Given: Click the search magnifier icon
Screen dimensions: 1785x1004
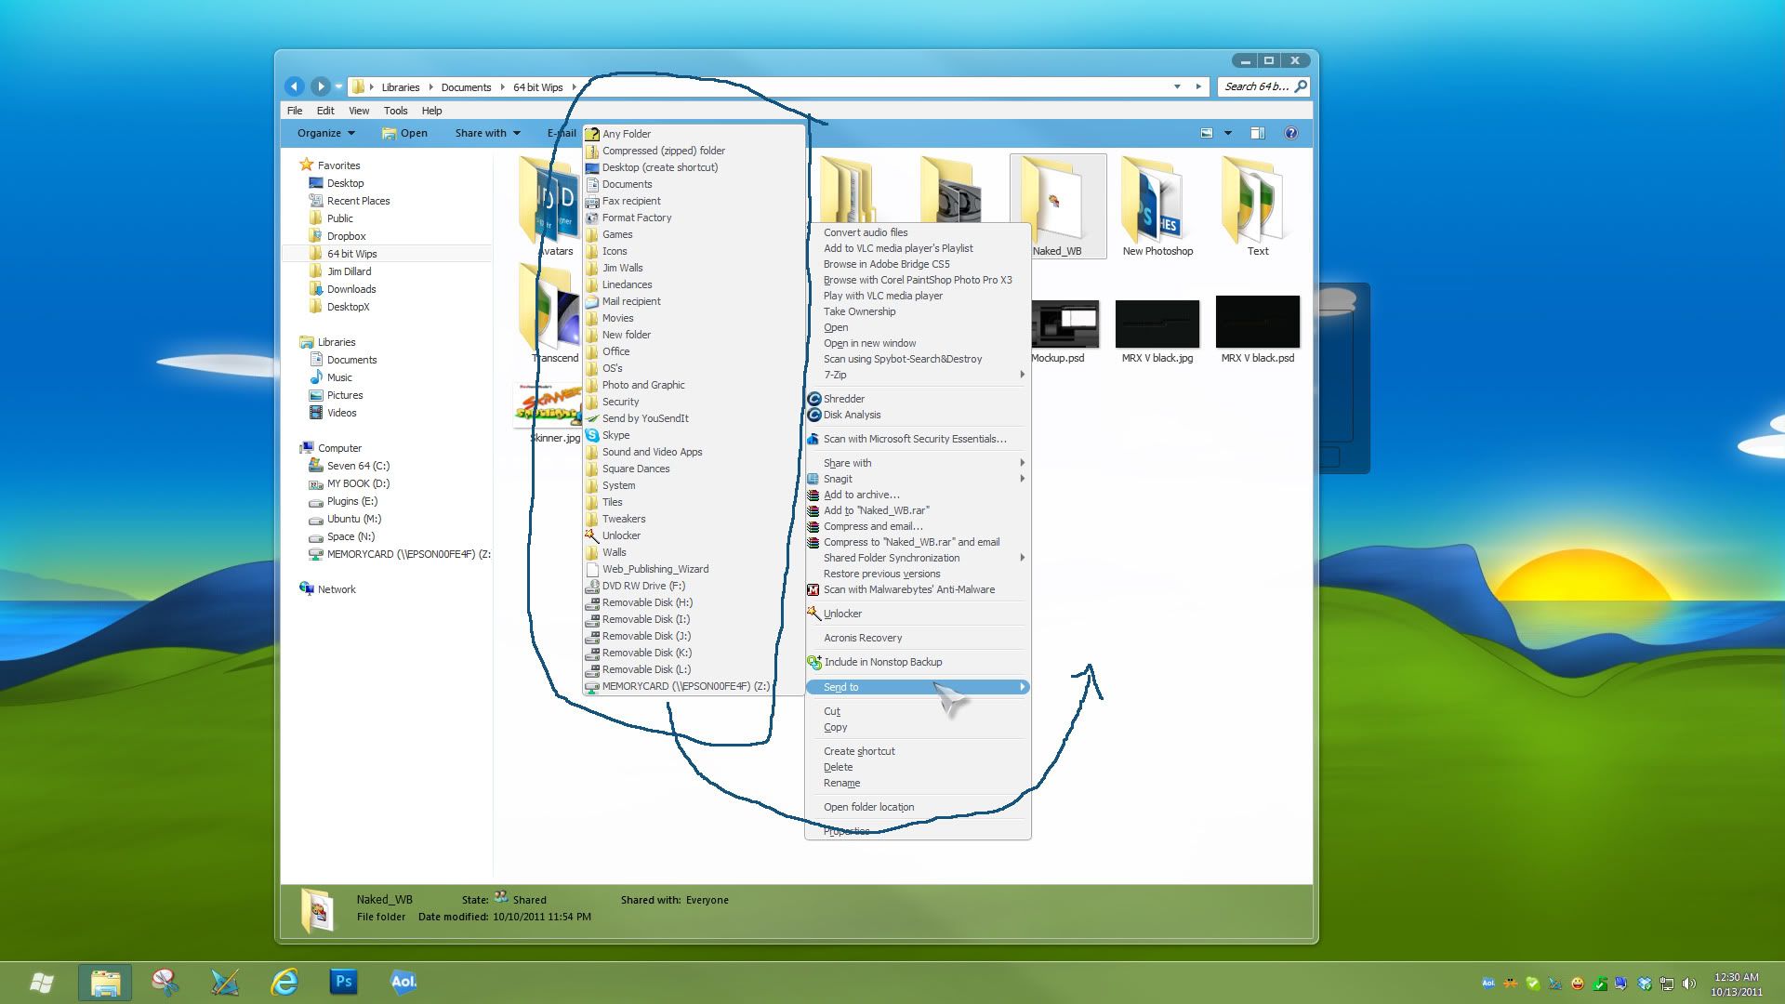Looking at the screenshot, I should pyautogui.click(x=1301, y=86).
